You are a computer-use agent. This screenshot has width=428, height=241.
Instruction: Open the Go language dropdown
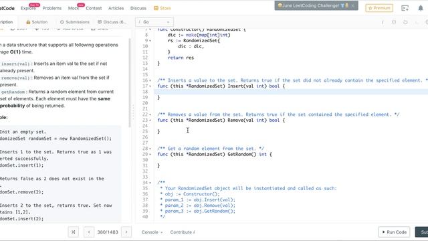point(154,22)
